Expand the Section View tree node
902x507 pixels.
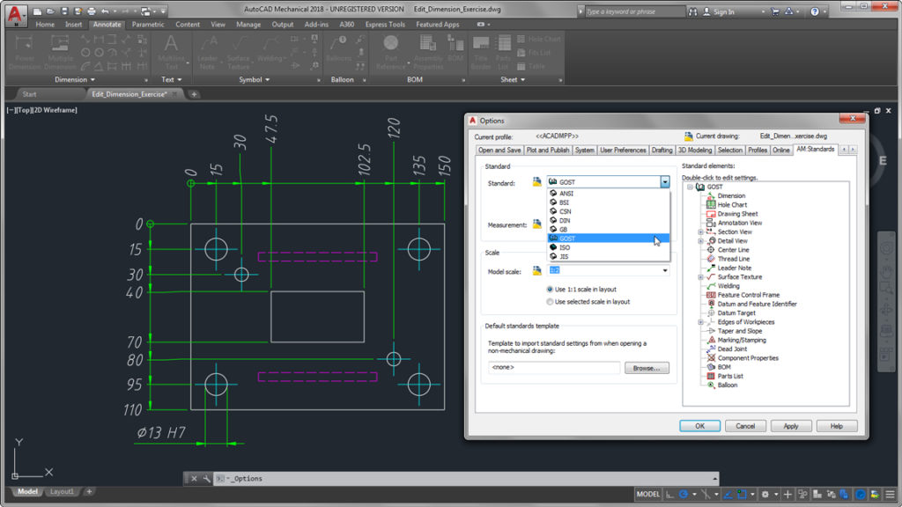coord(701,232)
